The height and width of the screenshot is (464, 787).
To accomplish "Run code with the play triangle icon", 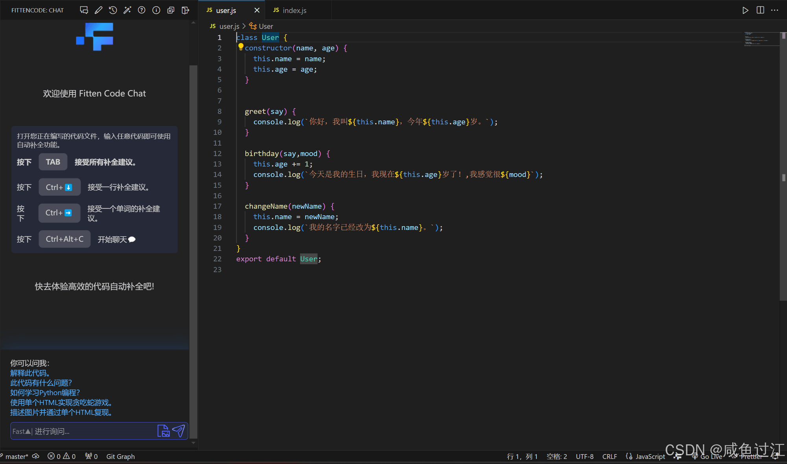I will pyautogui.click(x=745, y=10).
